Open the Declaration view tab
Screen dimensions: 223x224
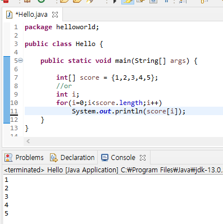coord(72,158)
